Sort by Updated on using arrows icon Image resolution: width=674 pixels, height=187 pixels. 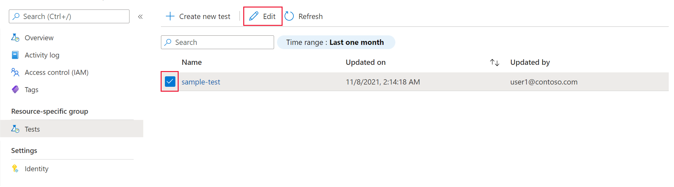(x=495, y=63)
